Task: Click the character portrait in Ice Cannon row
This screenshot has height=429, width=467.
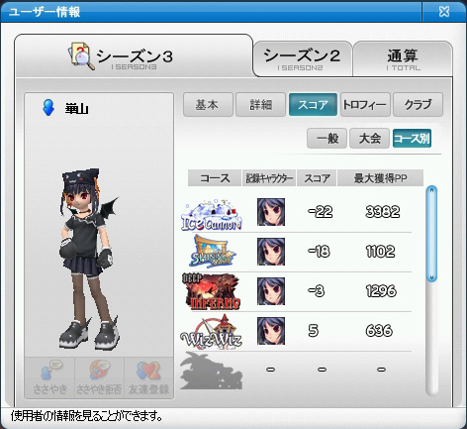Action: tap(271, 212)
